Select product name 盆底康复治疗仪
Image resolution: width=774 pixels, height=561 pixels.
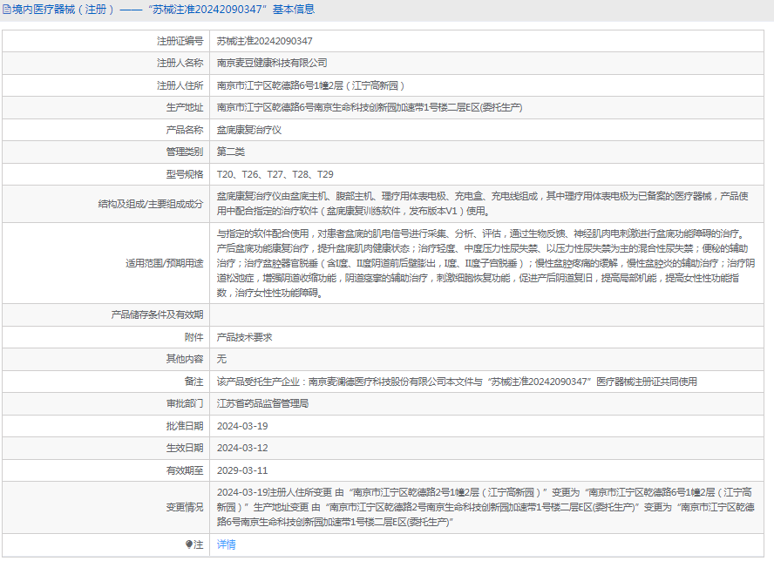(x=248, y=130)
